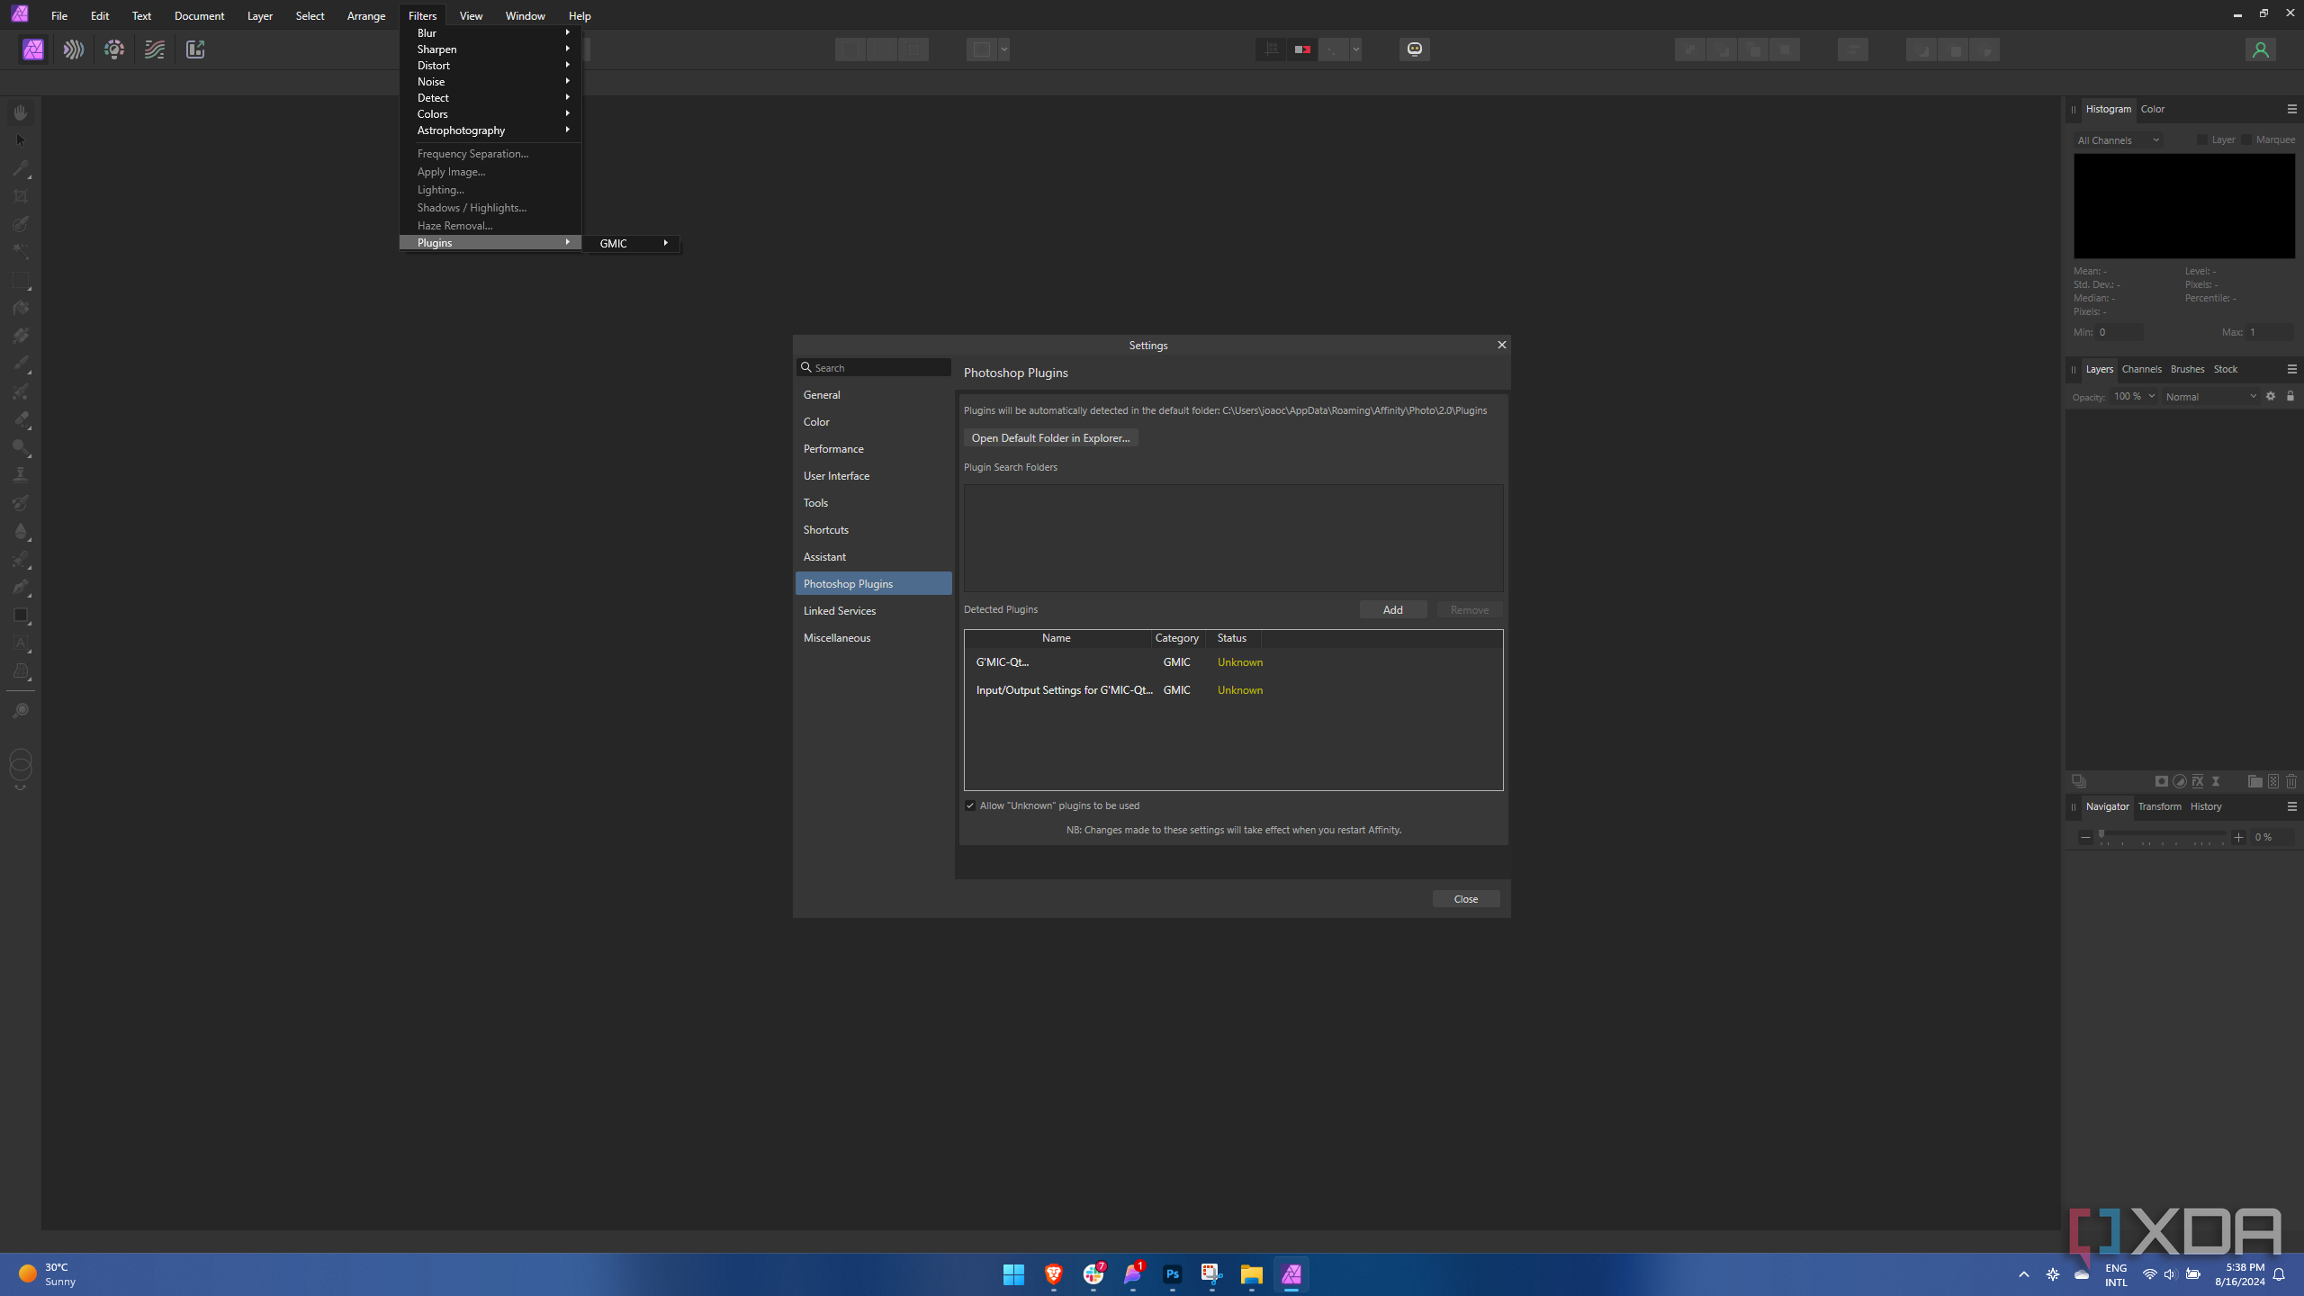This screenshot has height=1296, width=2304.
Task: Click the layer settings cog icon
Action: (2271, 396)
